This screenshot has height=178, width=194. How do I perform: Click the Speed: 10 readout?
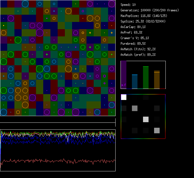[128, 5]
